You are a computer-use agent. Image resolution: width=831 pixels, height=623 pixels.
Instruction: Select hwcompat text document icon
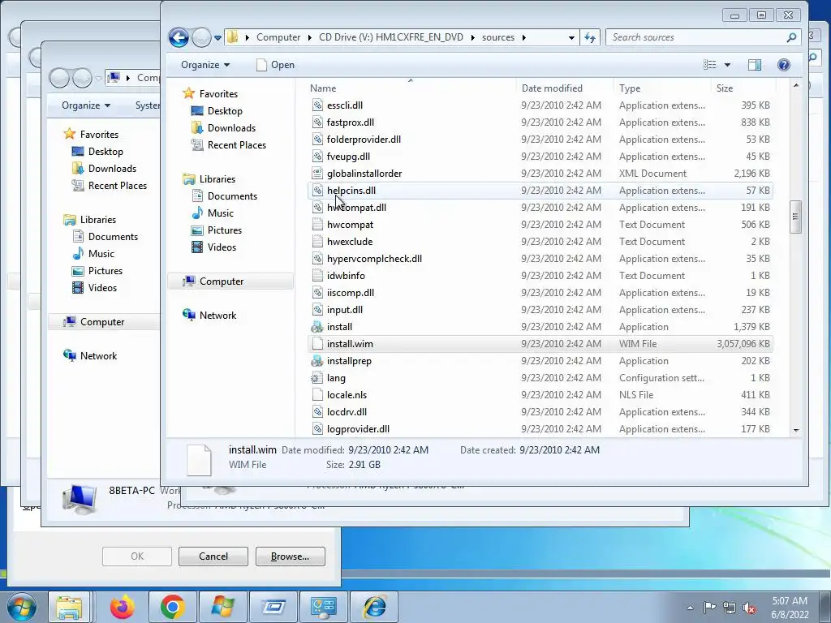pos(317,225)
